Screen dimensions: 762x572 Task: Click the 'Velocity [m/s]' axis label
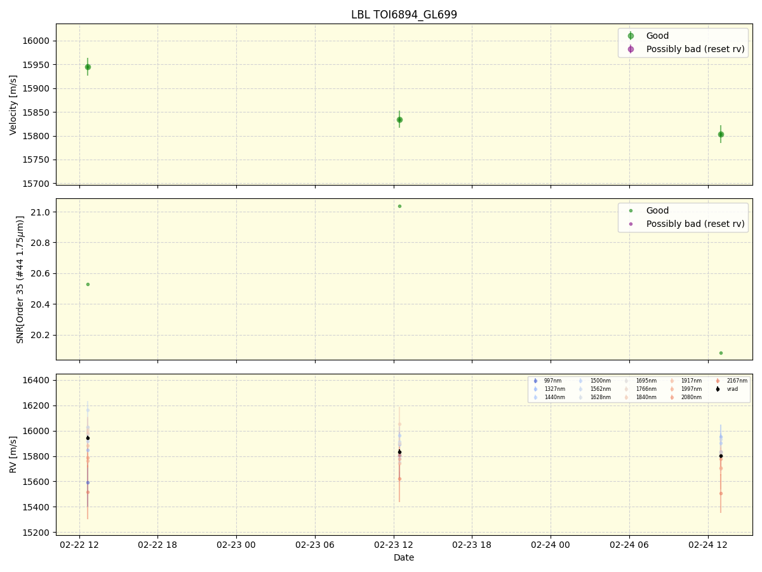[13, 105]
